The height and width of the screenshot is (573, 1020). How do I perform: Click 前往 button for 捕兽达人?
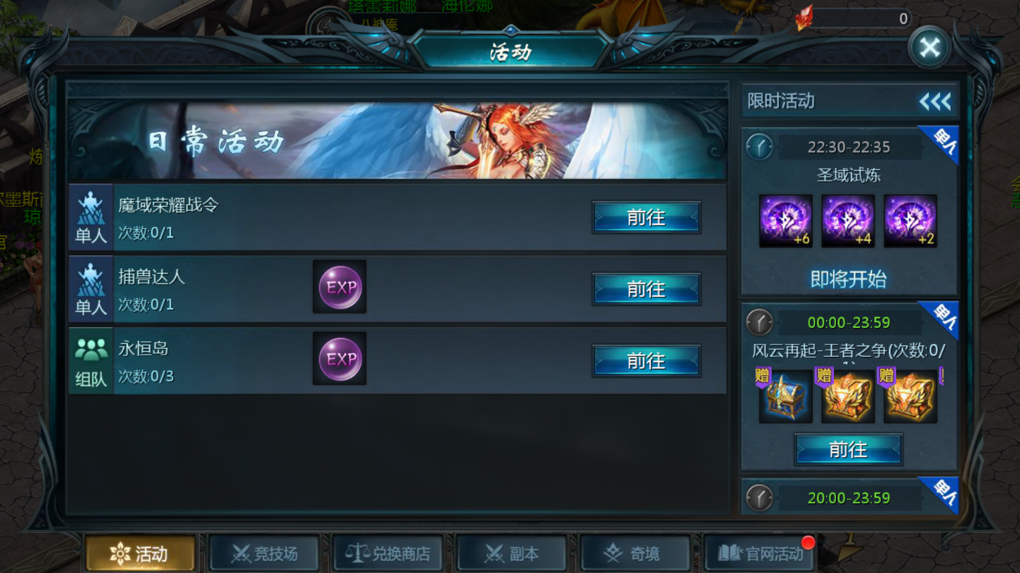[x=647, y=289]
